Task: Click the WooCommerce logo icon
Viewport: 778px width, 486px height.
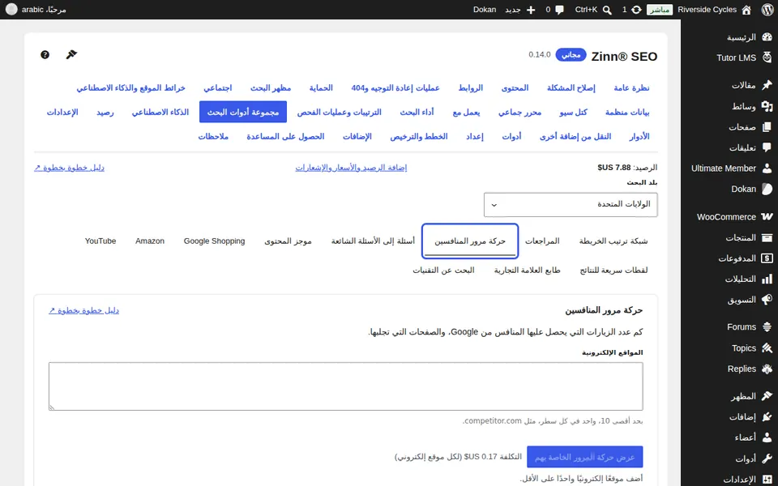Action: pos(767,217)
